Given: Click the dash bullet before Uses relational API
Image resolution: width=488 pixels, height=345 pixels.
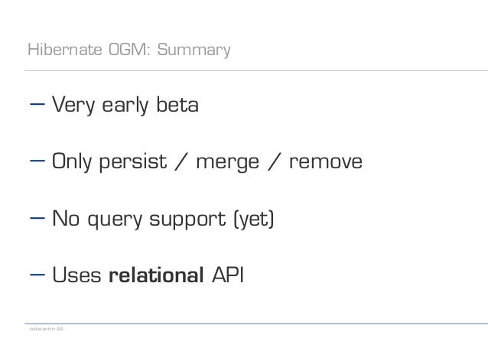Looking at the screenshot, I should [37, 275].
